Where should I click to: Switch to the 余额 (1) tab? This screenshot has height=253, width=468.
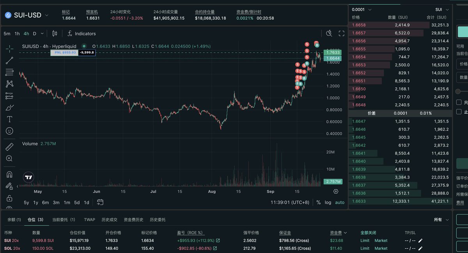(14, 219)
